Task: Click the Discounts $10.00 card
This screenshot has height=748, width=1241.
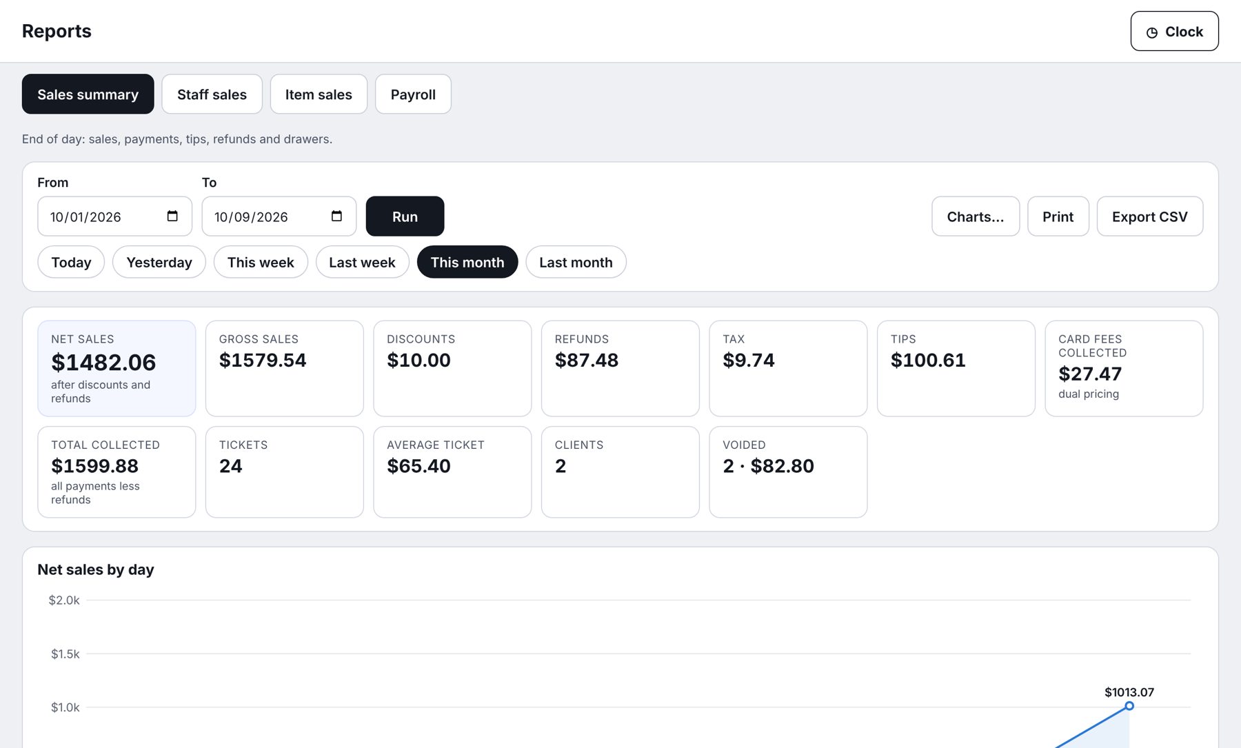Action: (x=452, y=368)
